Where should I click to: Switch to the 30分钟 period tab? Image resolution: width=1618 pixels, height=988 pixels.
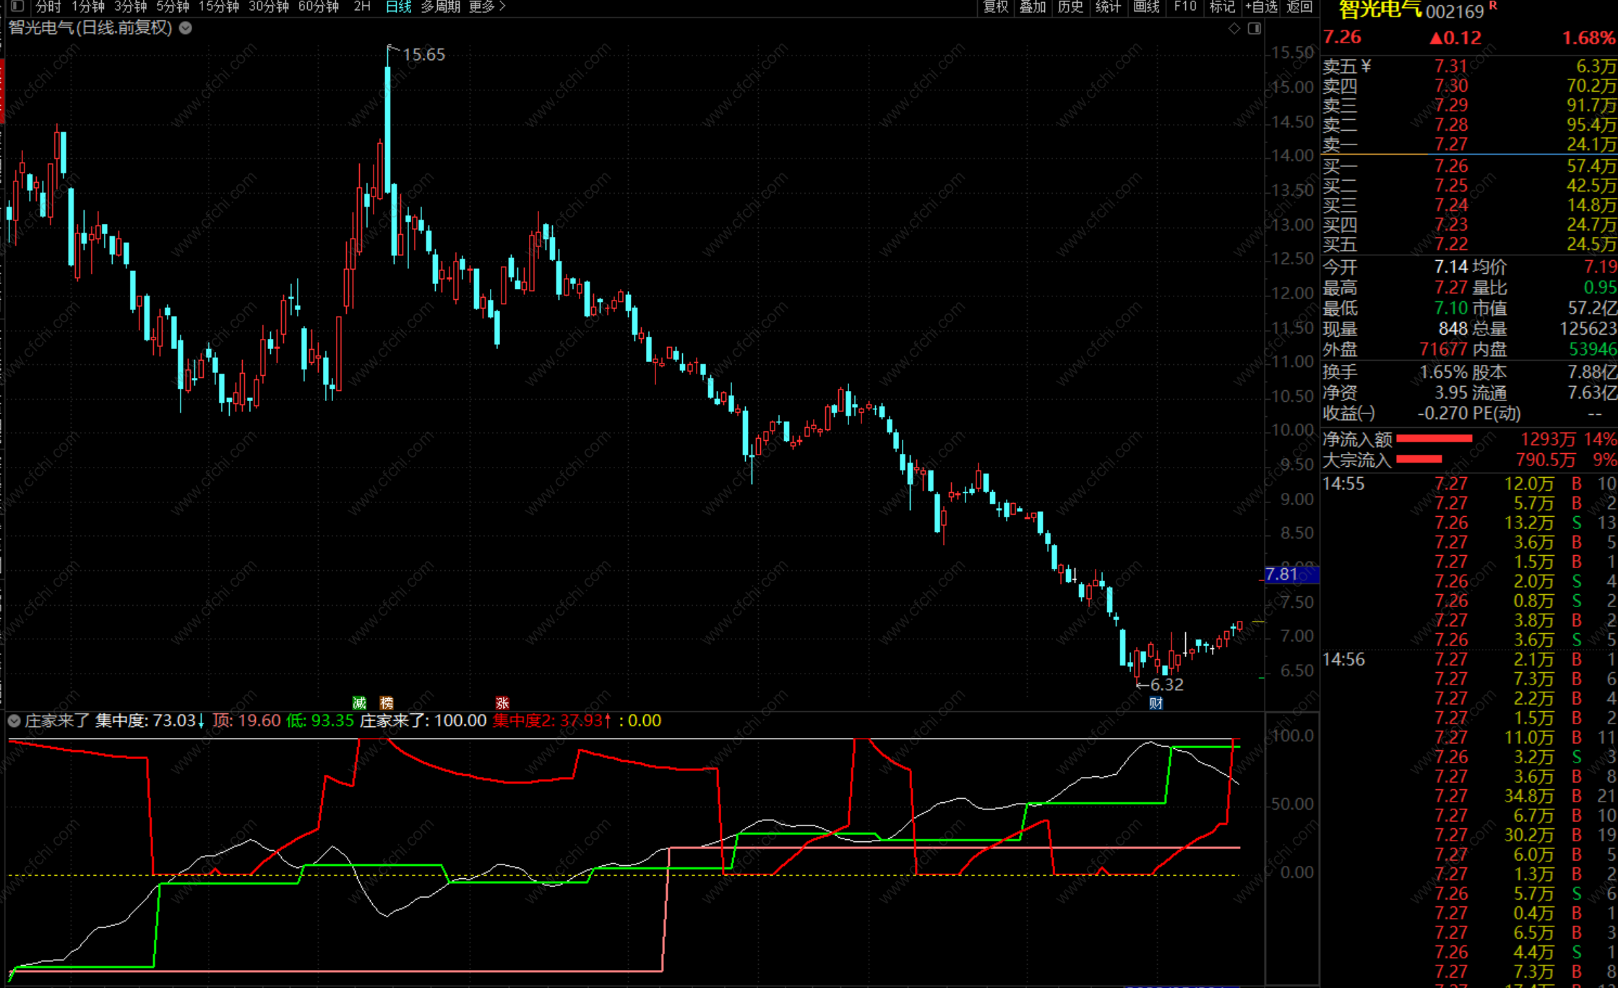tap(268, 7)
